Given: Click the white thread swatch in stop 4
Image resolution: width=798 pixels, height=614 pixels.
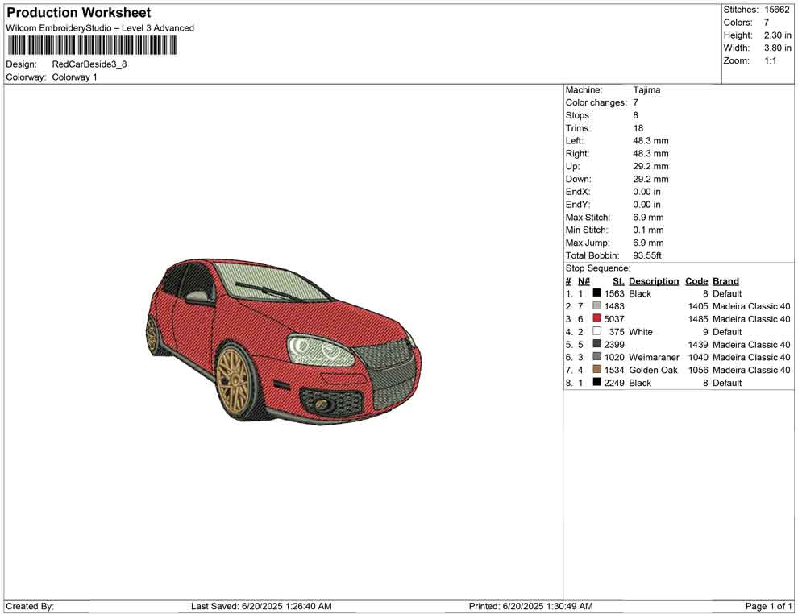Looking at the screenshot, I should (596, 332).
